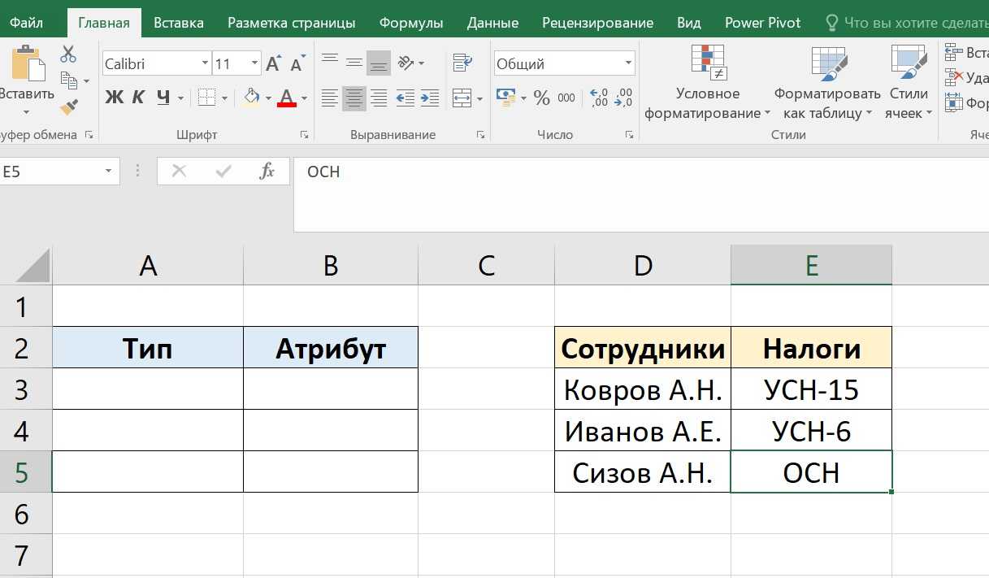
Task: Align cell text to the left
Action: coord(329,98)
